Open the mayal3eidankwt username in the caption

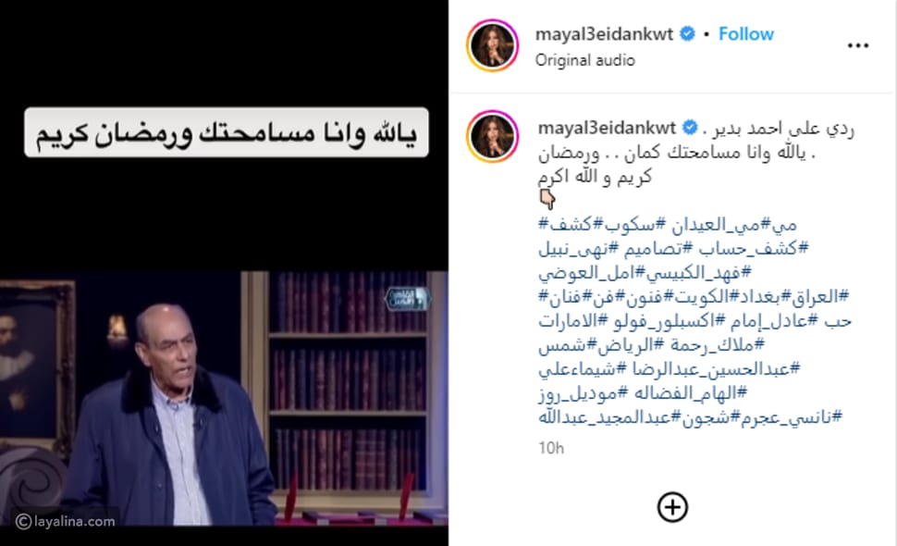coord(607,127)
